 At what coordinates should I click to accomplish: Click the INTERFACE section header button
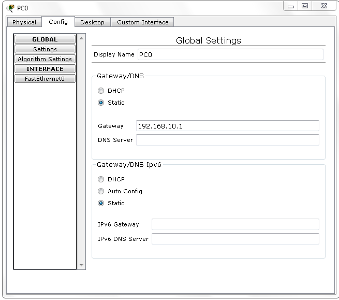45,69
